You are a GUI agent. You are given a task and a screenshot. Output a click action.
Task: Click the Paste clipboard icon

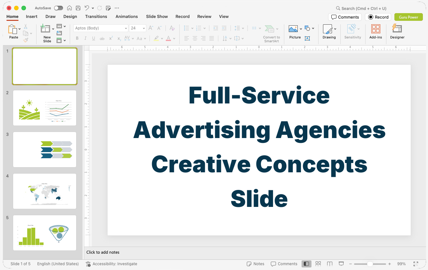[x=12, y=29]
